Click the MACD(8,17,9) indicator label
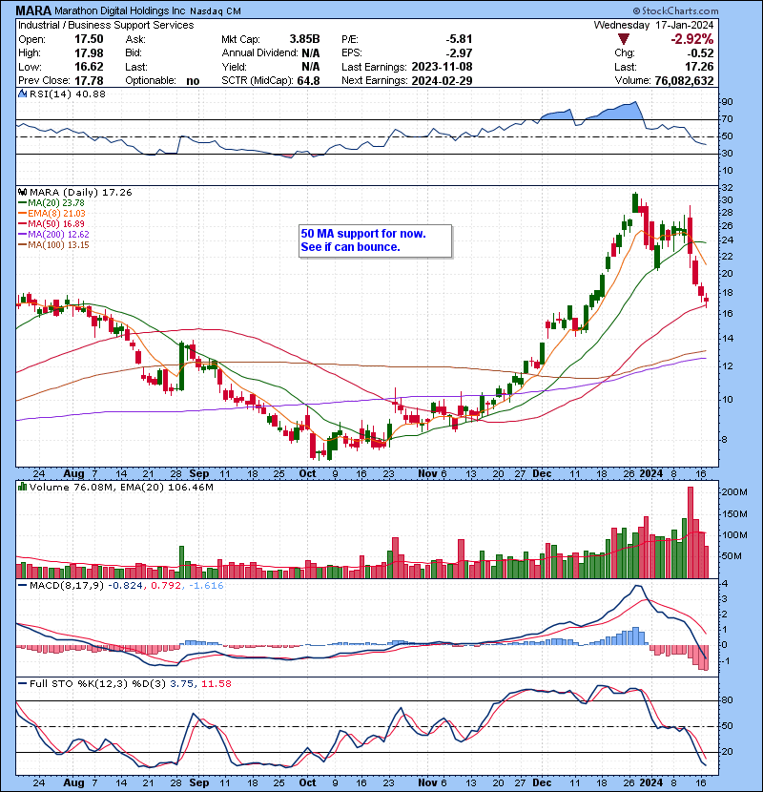Image resolution: width=763 pixels, height=792 pixels. pyautogui.click(x=67, y=586)
